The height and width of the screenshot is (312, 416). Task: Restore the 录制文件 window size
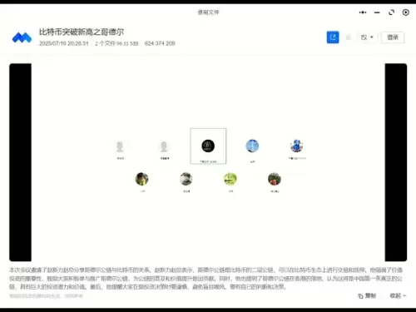391,12
